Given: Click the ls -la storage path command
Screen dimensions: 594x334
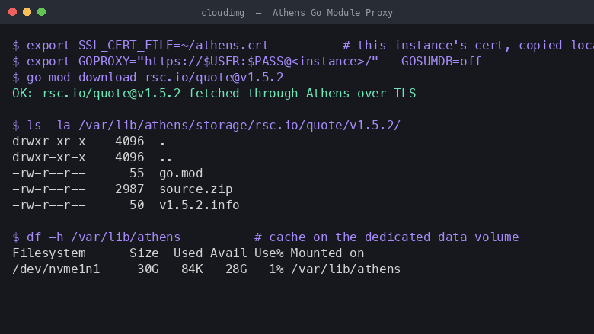Looking at the screenshot, I should pos(206,126).
